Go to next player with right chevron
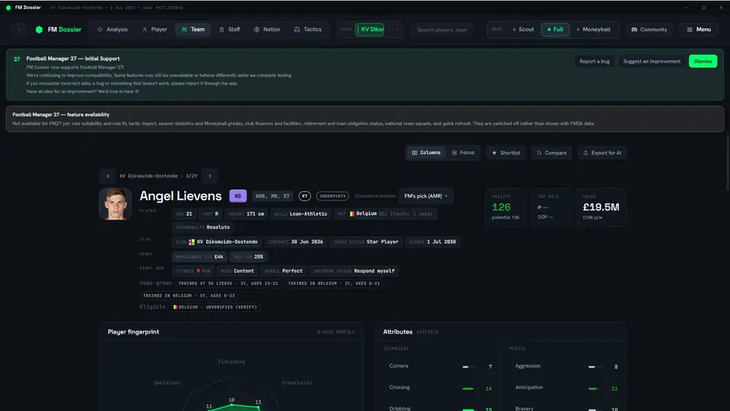The width and height of the screenshot is (730, 411). tap(210, 175)
